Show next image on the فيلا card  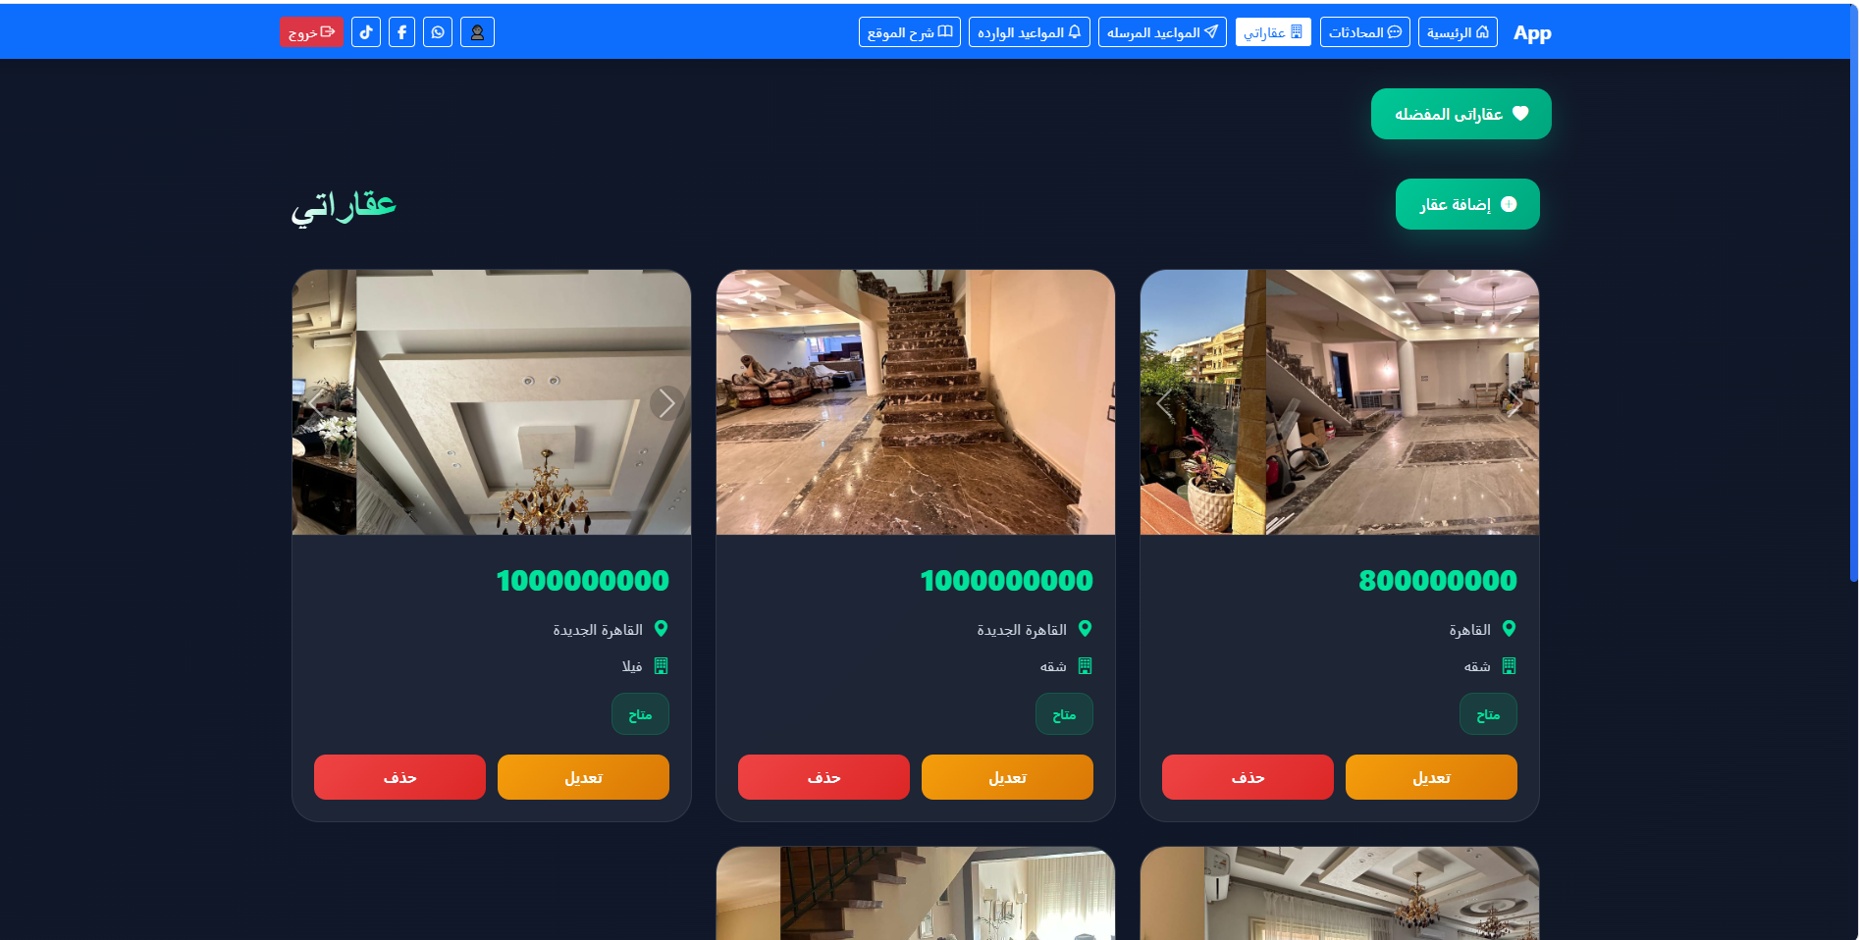[667, 402]
